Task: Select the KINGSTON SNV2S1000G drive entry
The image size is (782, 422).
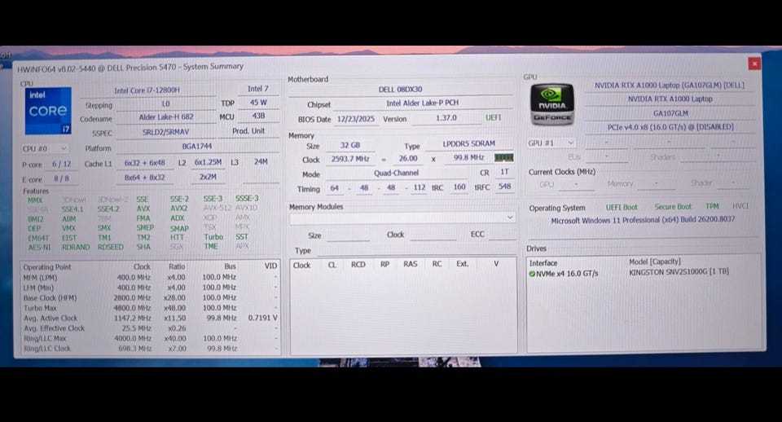Action: [x=679, y=272]
